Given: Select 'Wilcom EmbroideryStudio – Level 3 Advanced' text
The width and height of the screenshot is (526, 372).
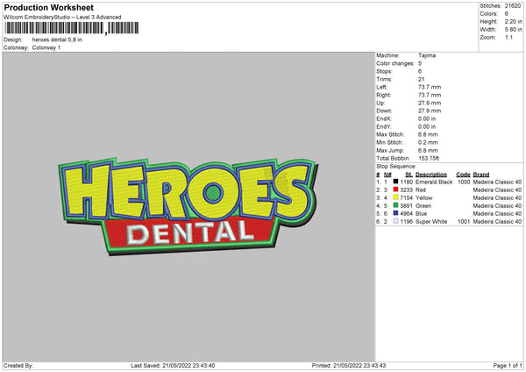Looking at the screenshot, I should (62, 18).
